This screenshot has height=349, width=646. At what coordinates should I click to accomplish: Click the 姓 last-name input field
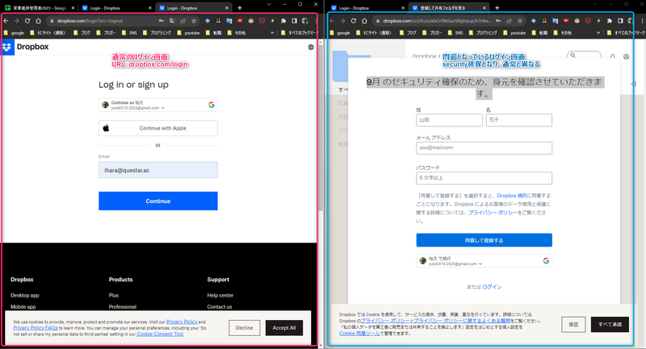click(449, 120)
